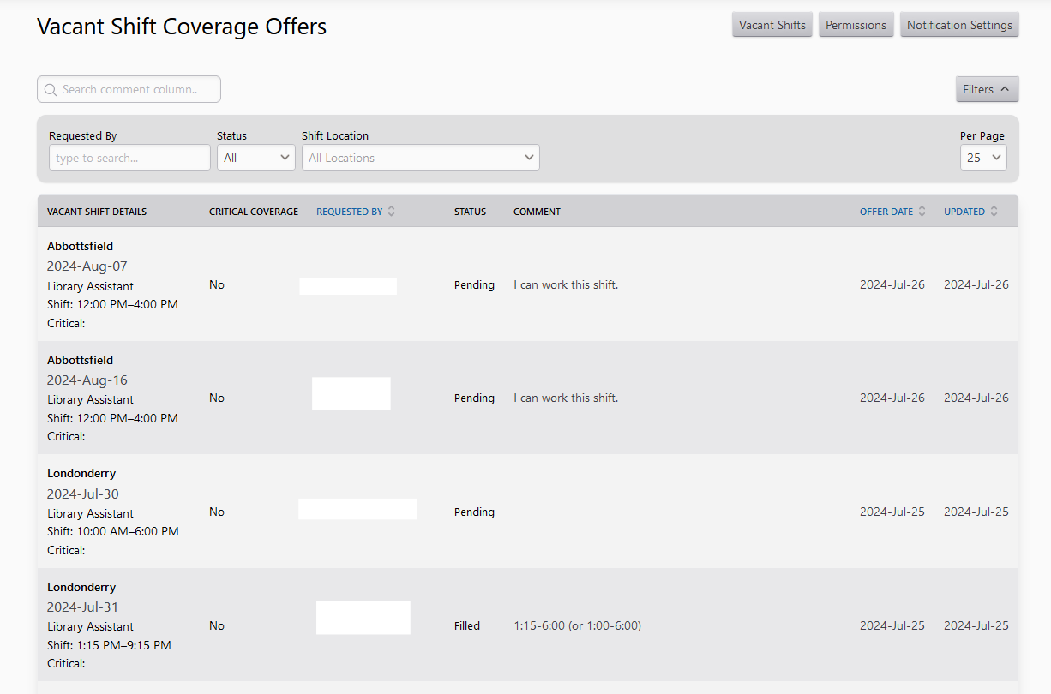Open the Permissions page
This screenshot has height=694, width=1051.
tap(856, 25)
